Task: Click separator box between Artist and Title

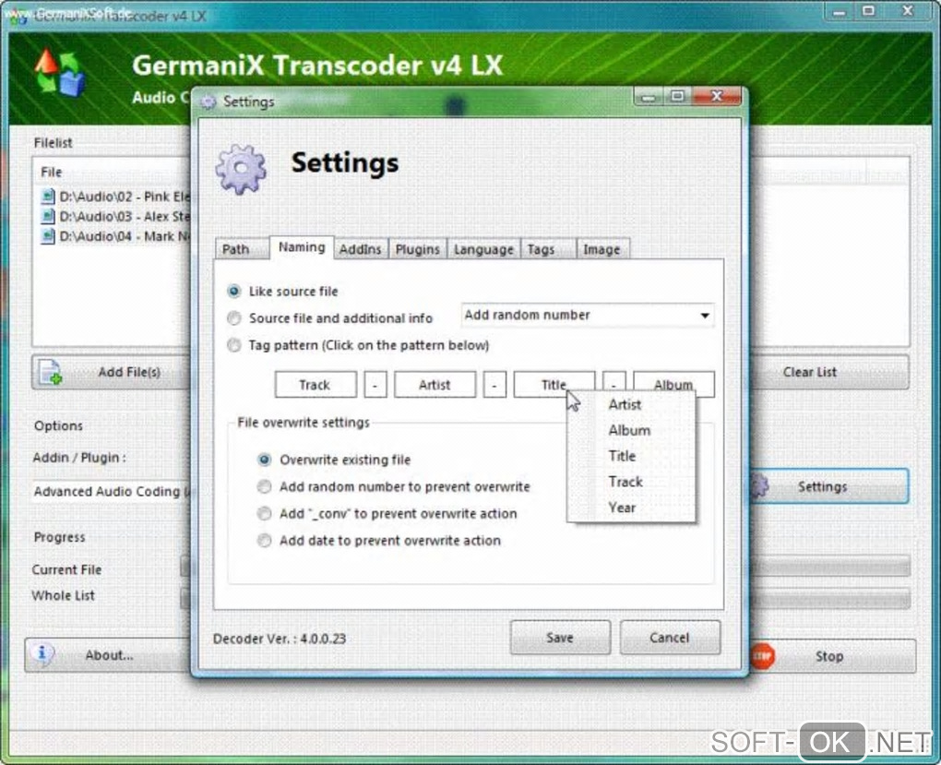Action: (x=494, y=384)
